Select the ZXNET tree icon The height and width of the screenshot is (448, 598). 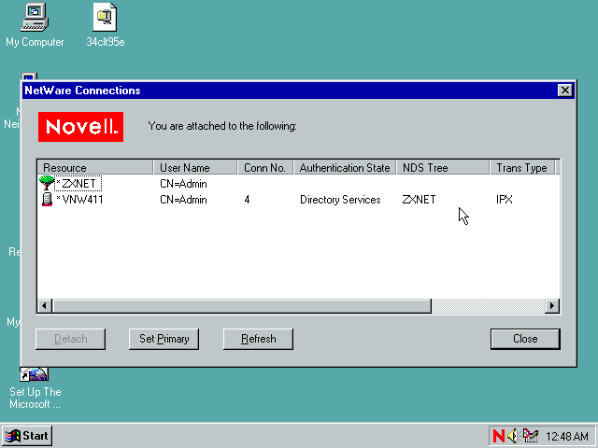click(47, 183)
